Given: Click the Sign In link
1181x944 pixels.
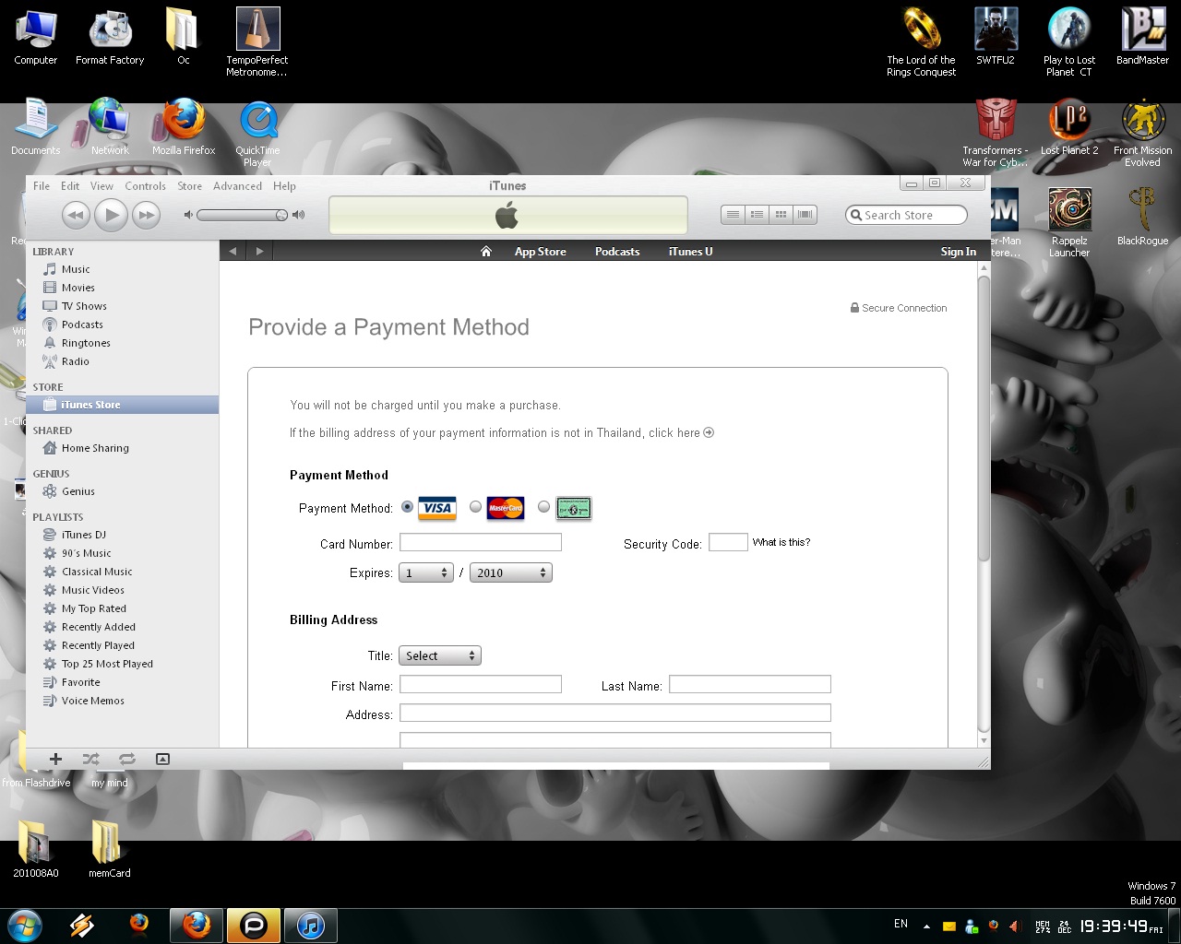Looking at the screenshot, I should tap(959, 252).
